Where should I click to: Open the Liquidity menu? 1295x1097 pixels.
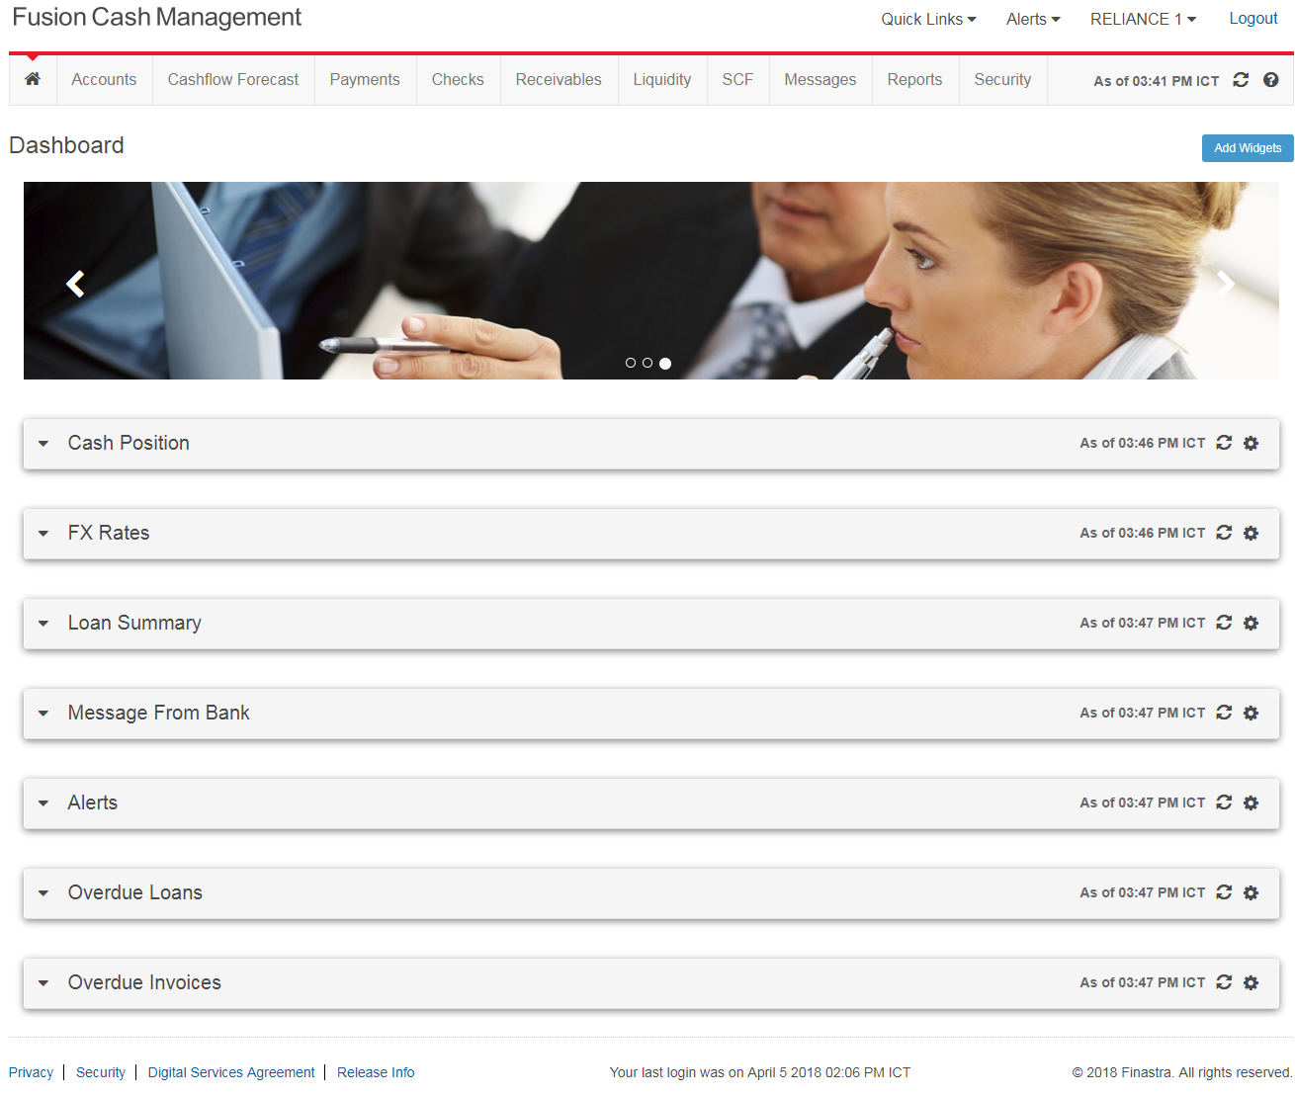662,79
